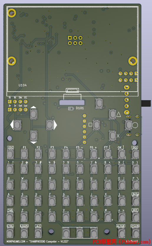
Task: Click the '< >' key label
Action: pyautogui.click(x=121, y=210)
